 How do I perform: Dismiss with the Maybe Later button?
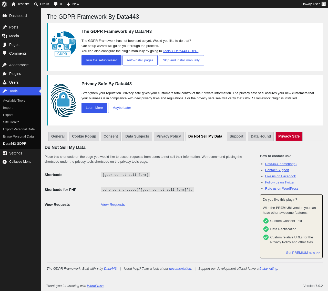[122, 108]
